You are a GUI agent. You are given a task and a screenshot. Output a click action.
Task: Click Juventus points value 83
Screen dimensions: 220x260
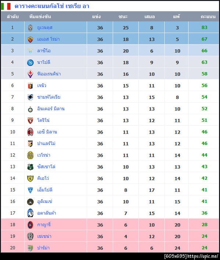coord(204,28)
